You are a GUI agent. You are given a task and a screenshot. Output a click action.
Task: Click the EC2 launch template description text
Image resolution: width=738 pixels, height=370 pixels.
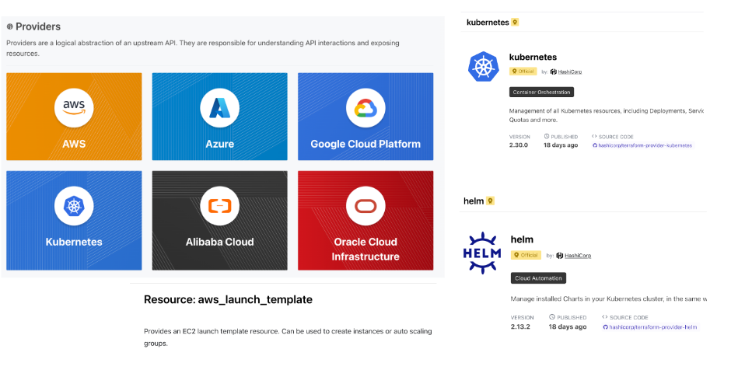288,337
